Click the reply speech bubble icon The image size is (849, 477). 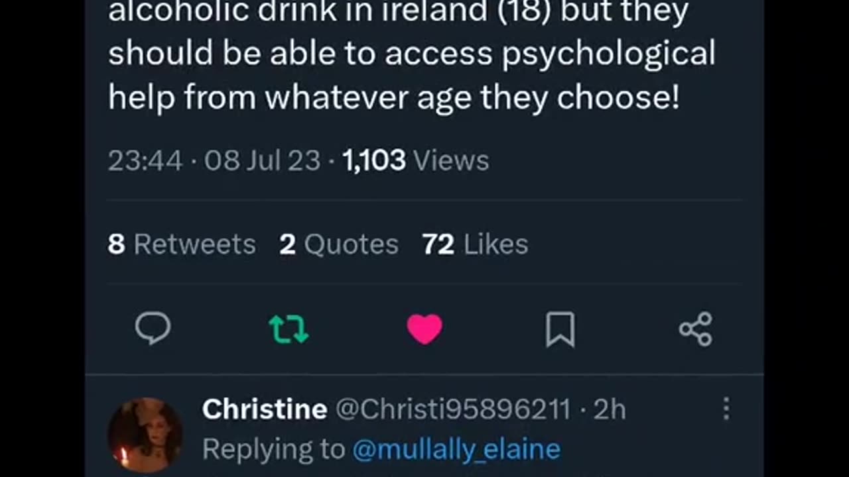[x=153, y=329]
